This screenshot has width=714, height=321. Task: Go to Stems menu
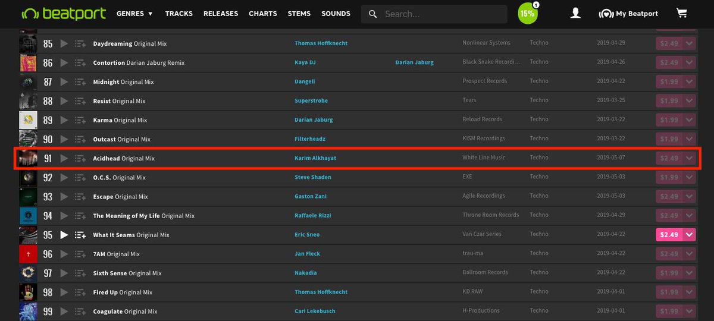pyautogui.click(x=299, y=14)
